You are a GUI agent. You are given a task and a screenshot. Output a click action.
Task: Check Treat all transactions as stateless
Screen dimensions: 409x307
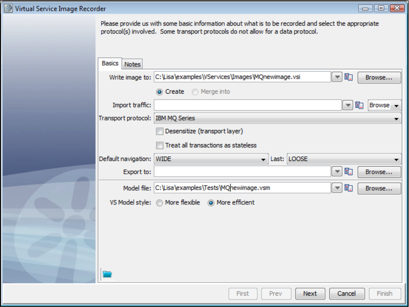point(160,145)
